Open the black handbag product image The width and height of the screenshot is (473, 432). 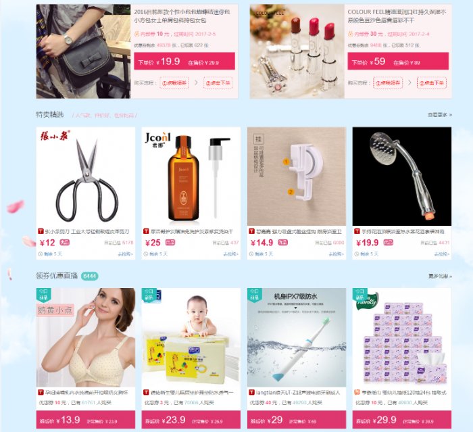(83, 51)
